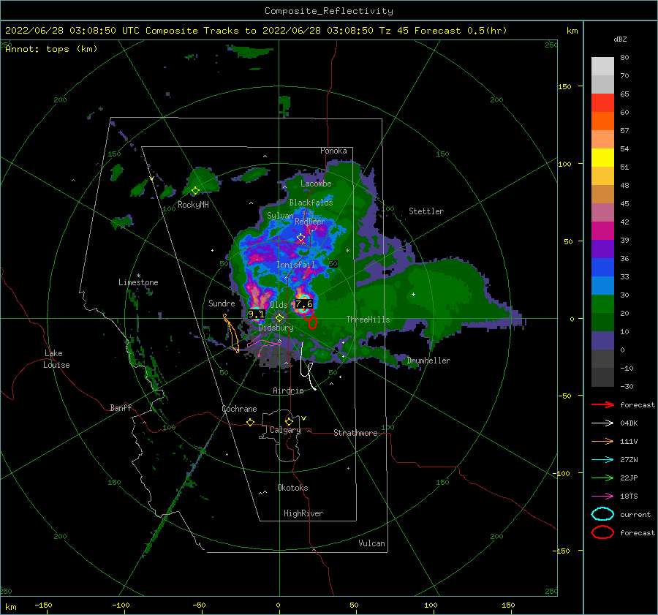Click the 20 dBZ green color swatch

tap(602, 304)
